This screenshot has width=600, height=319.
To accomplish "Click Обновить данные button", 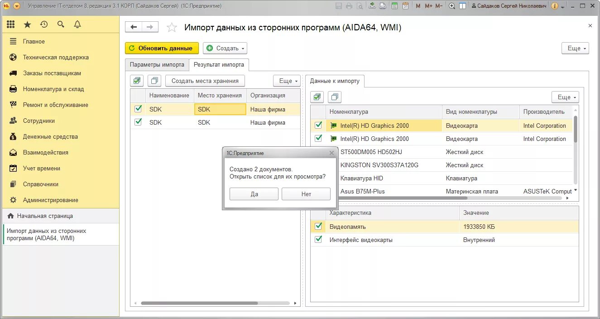I will [x=162, y=48].
